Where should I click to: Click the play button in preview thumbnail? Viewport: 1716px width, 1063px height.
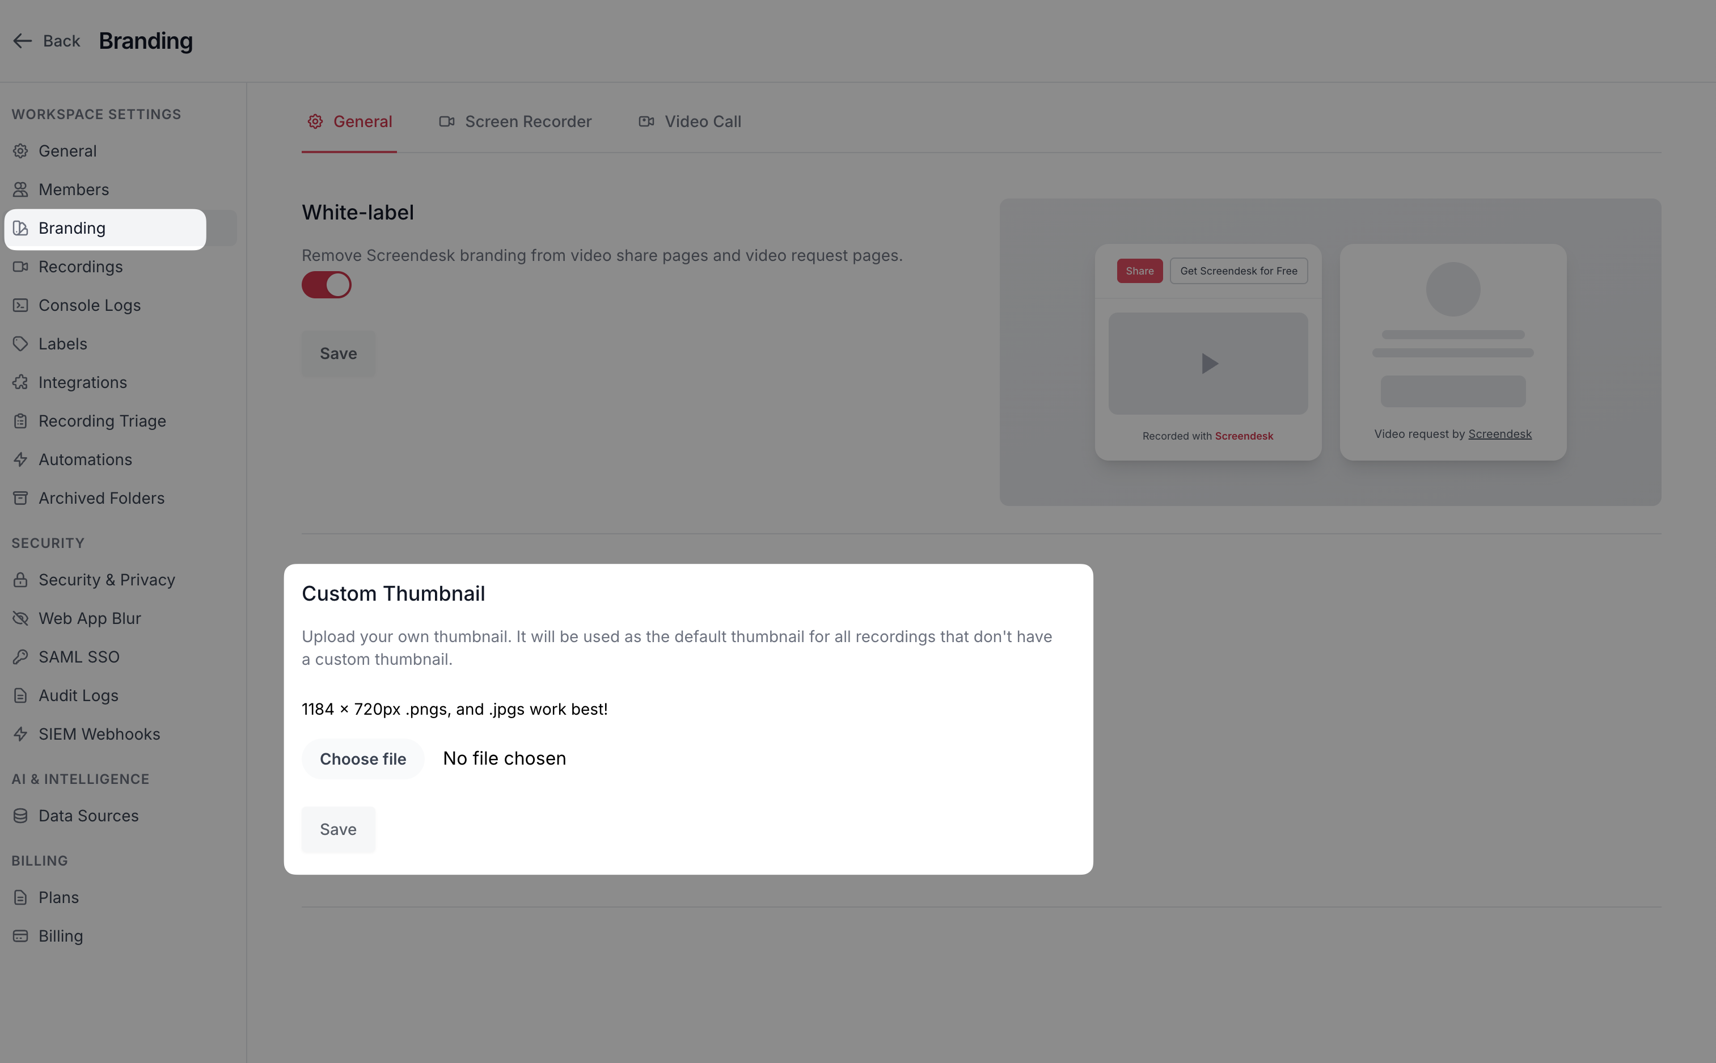[x=1208, y=364]
